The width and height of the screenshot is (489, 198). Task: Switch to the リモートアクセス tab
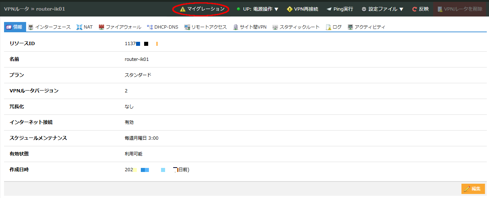(206, 27)
